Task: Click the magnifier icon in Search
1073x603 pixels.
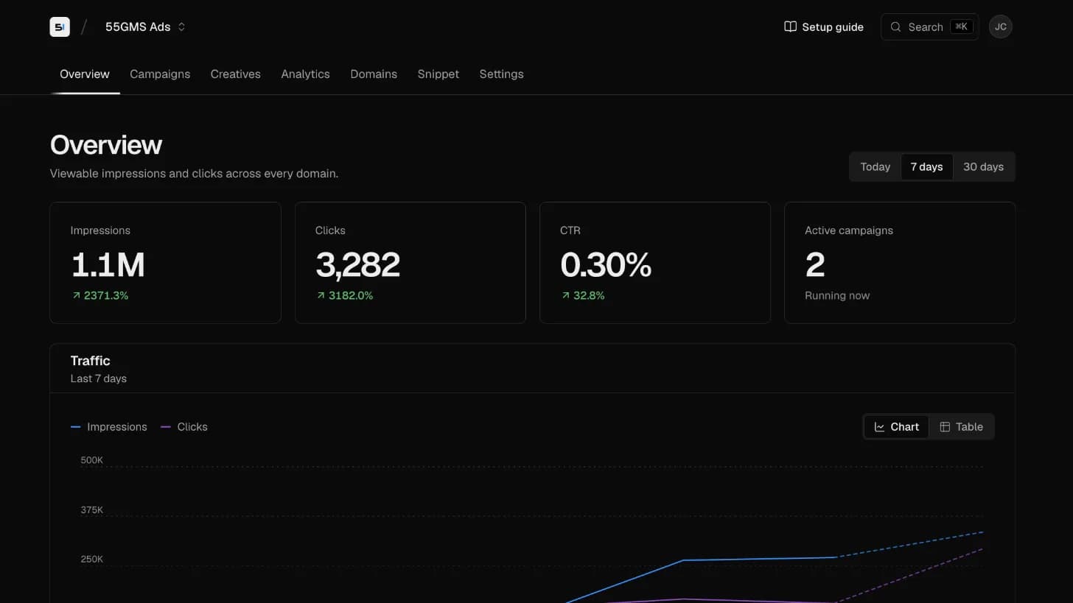Action: click(x=895, y=27)
